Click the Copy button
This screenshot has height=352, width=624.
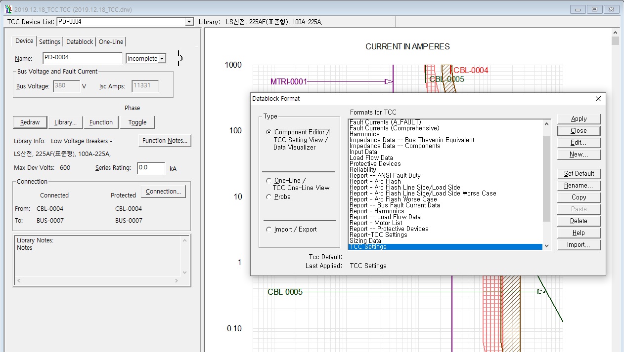tap(579, 197)
